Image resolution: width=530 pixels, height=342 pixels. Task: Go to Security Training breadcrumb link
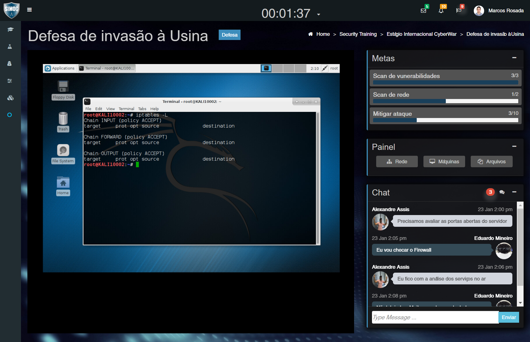coord(358,34)
